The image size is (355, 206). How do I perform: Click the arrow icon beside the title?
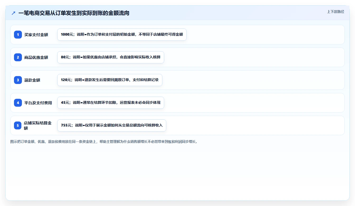tap(13, 13)
